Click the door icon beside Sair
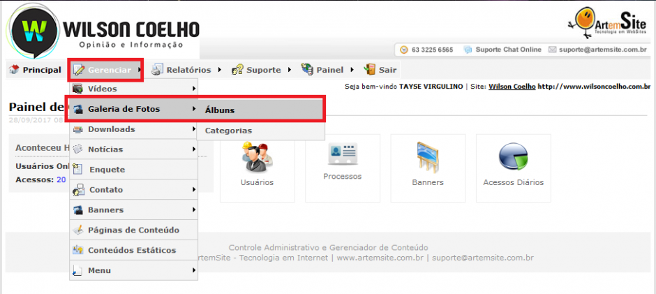Viewport: 656px width, 294px height. [x=370, y=70]
